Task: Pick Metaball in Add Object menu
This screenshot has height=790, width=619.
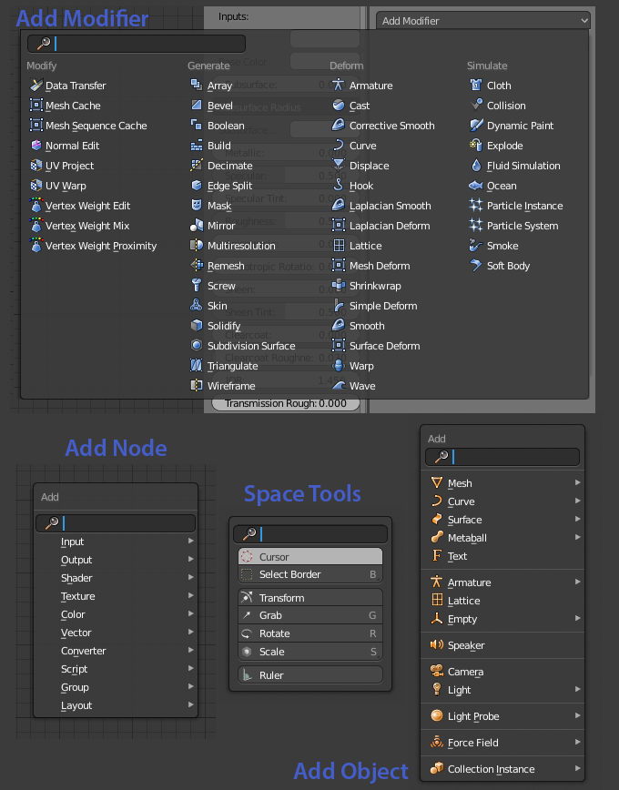Action: (467, 538)
